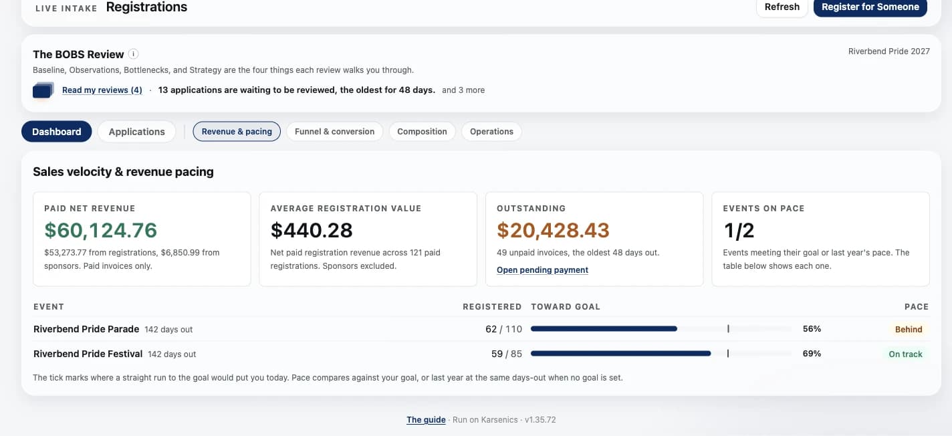Select the Operations section
The image size is (952, 436).
point(491,132)
